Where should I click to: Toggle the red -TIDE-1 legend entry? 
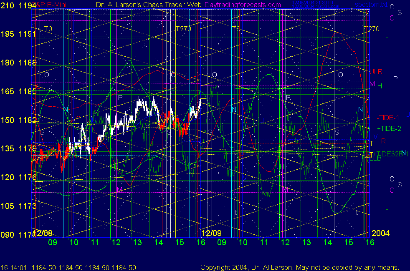(388, 118)
